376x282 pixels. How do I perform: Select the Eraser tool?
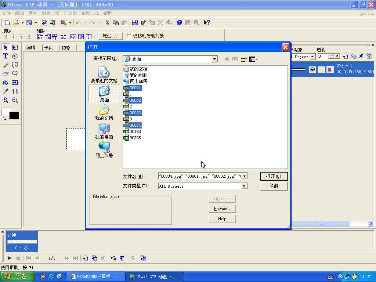5,73
